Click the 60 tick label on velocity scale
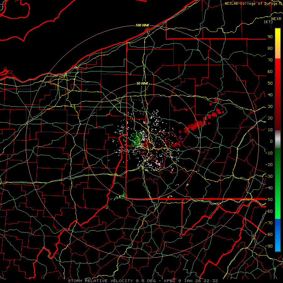The image size is (283, 283). [x=270, y=72]
